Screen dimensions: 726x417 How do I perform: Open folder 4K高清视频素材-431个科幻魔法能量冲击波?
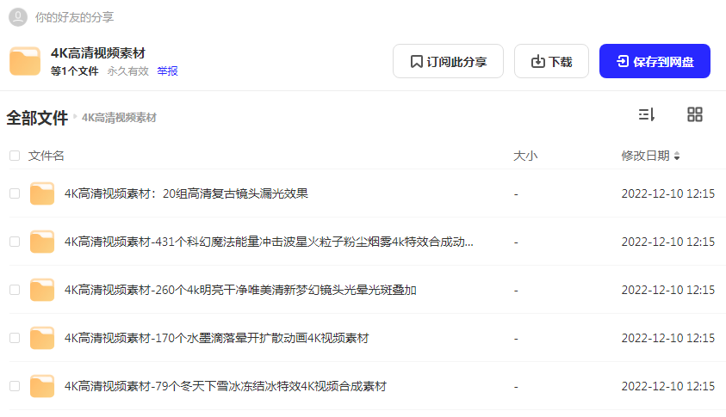(x=269, y=242)
